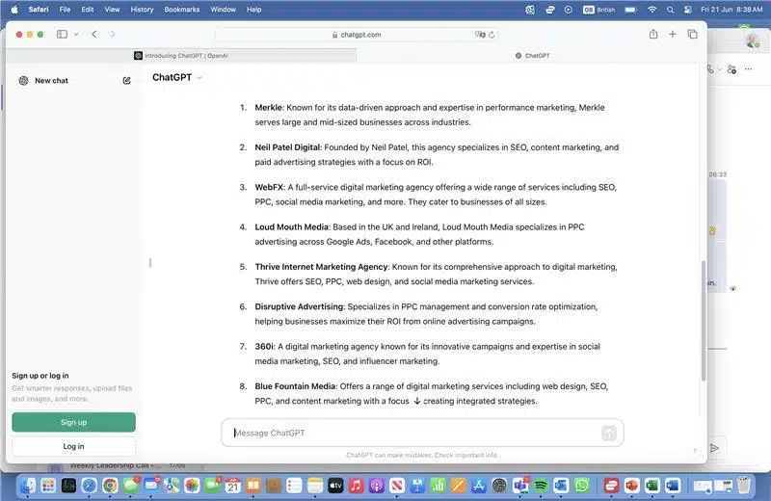Click more options ellipsis in background window

click(748, 69)
